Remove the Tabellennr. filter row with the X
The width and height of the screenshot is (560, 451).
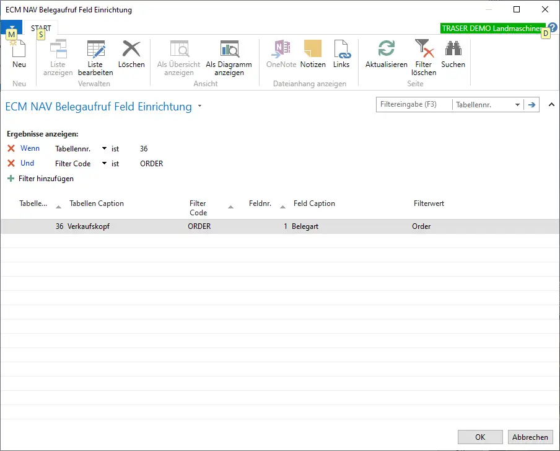pos(11,148)
